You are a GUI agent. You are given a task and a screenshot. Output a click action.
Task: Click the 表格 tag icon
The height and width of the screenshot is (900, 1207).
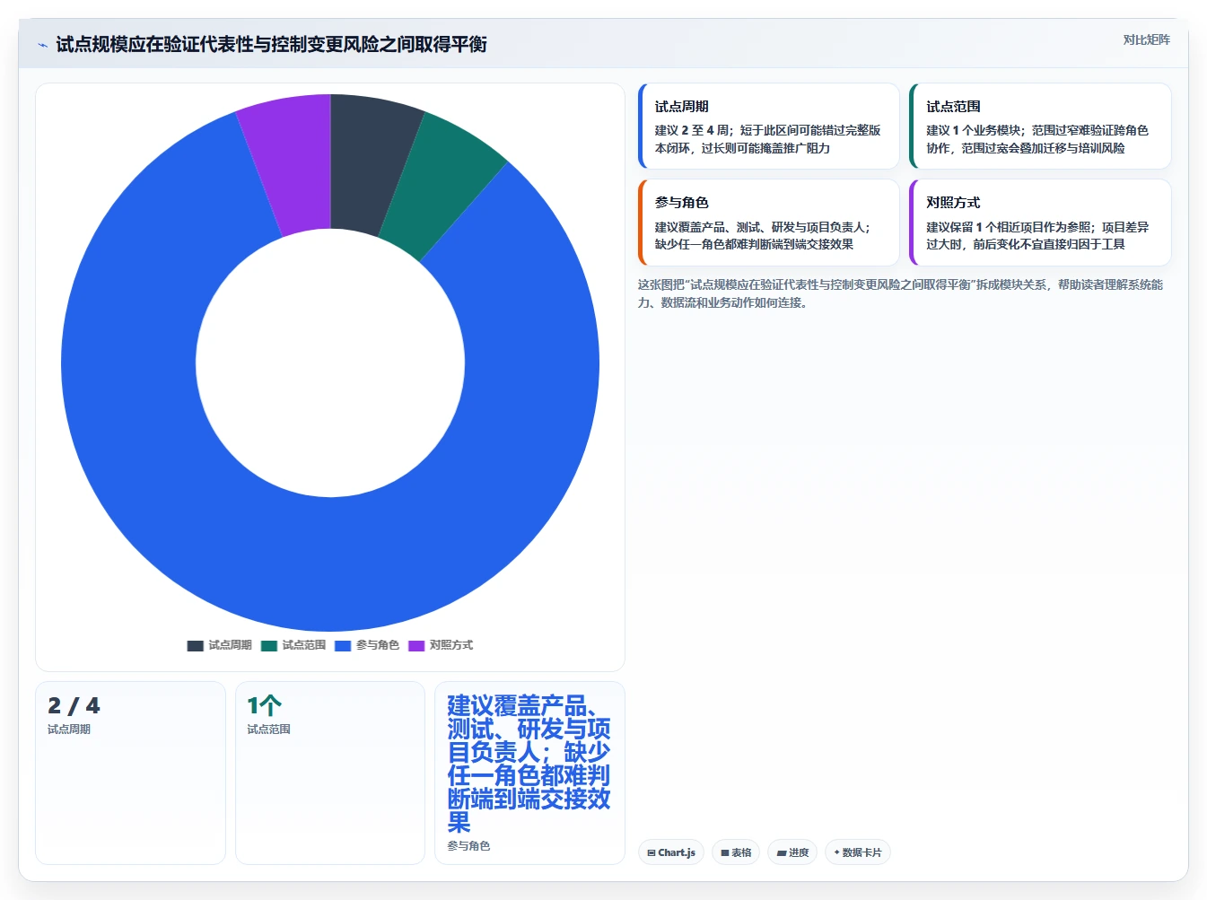pos(725,853)
